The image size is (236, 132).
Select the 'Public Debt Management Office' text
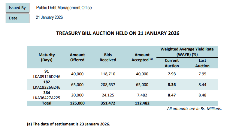pyautogui.click(x=64, y=8)
